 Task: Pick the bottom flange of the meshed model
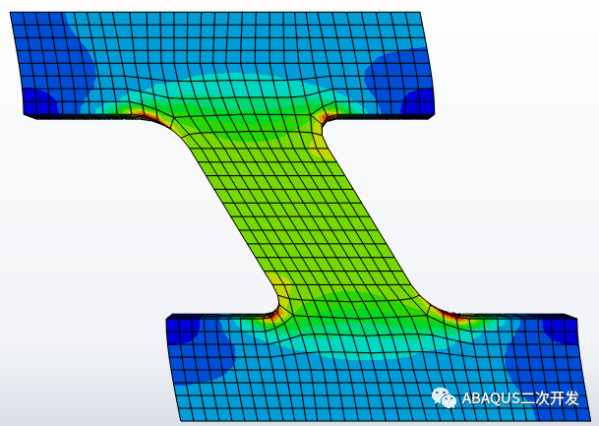click(377, 367)
